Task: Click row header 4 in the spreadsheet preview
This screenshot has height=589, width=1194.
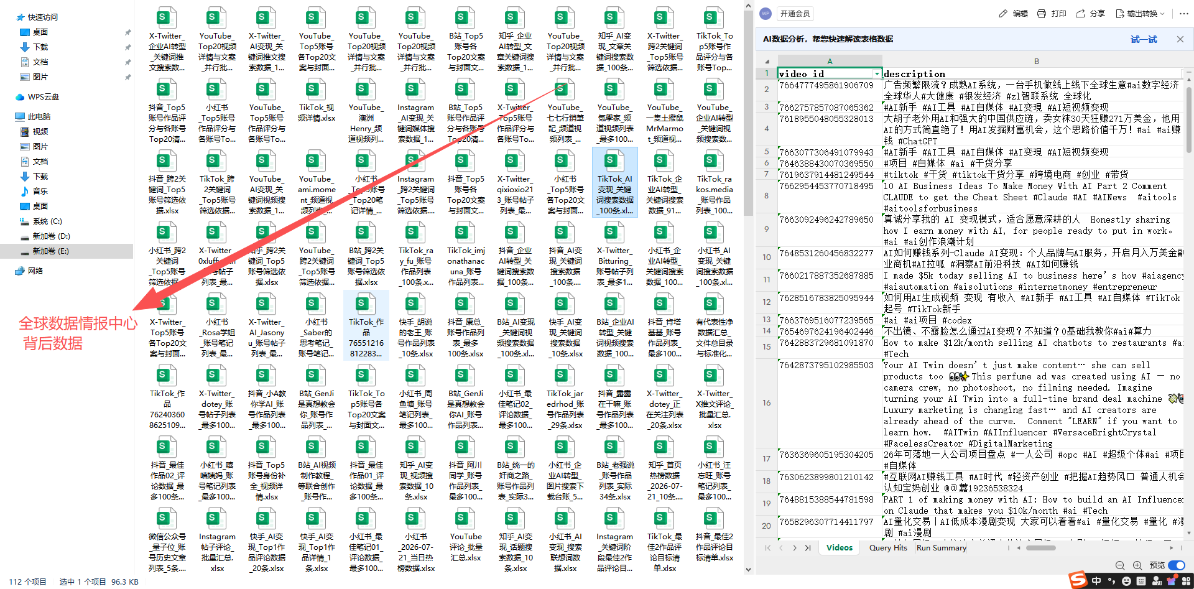Action: (767, 129)
